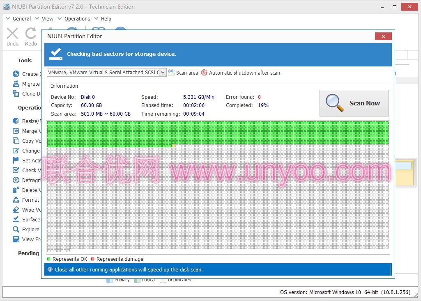Click the NIUBI app icon in title bar
This screenshot has height=301, width=421.
7,7
